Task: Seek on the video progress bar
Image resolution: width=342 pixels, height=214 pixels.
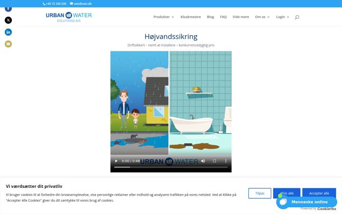Action: [x=171, y=167]
